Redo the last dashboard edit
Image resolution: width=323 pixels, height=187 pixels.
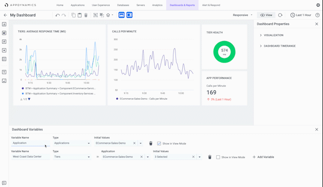[64, 15]
